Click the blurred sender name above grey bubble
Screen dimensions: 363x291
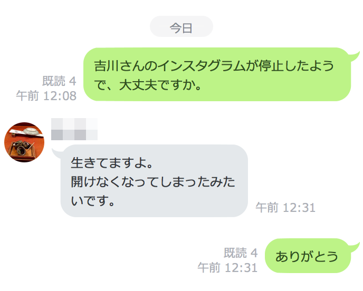coord(74,129)
